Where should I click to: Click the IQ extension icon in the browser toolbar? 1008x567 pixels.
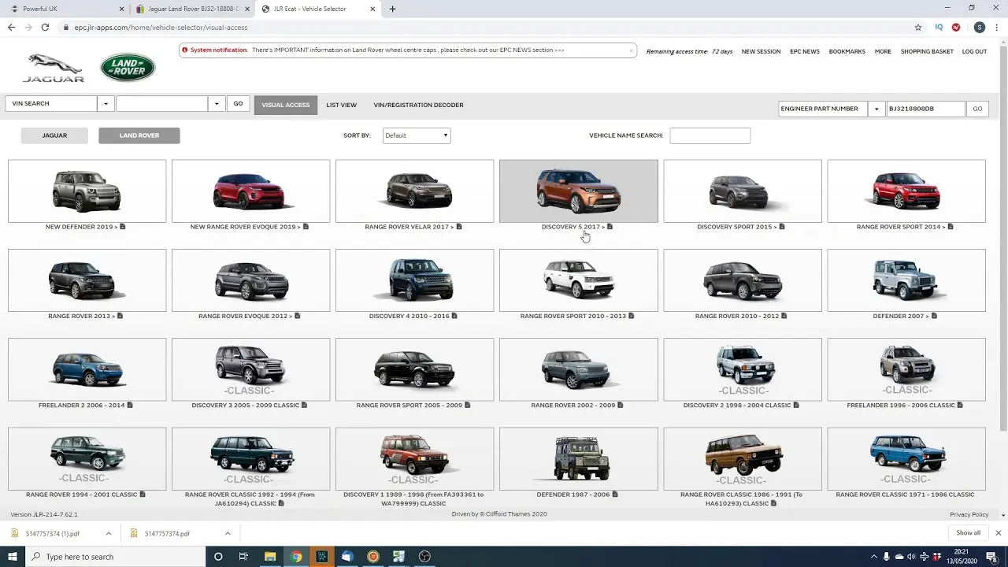(x=938, y=27)
